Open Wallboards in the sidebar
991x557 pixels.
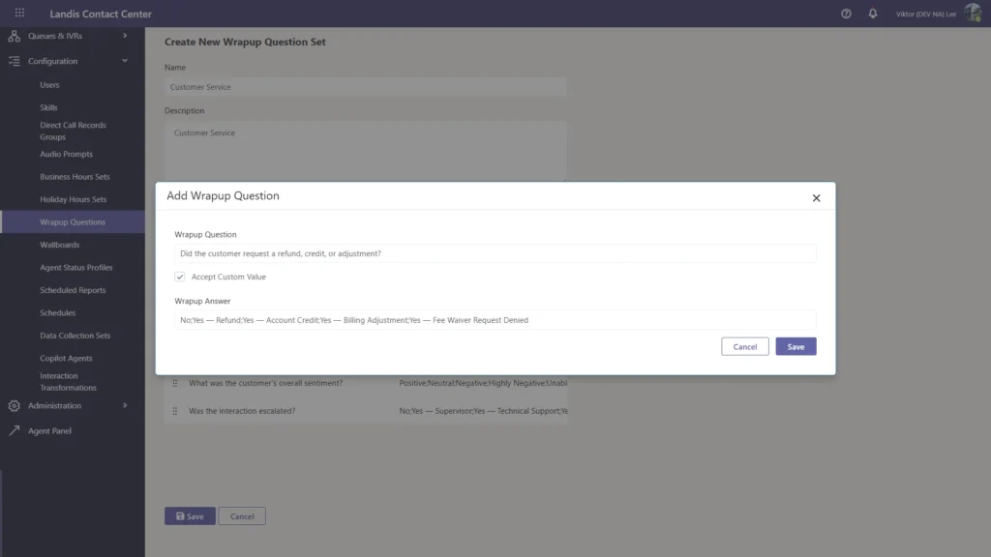coord(59,245)
